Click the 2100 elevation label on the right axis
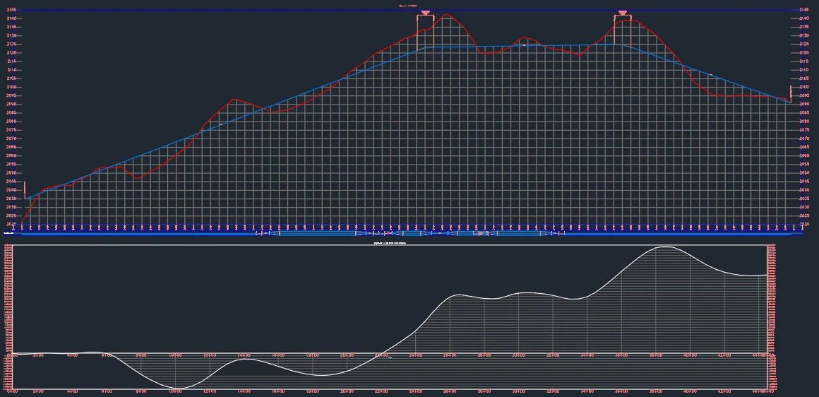The height and width of the screenshot is (397, 819). click(x=803, y=88)
